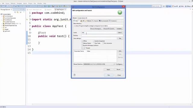Click the External Tools toolbar icon
The width and height of the screenshot is (193, 108).
(53, 6)
